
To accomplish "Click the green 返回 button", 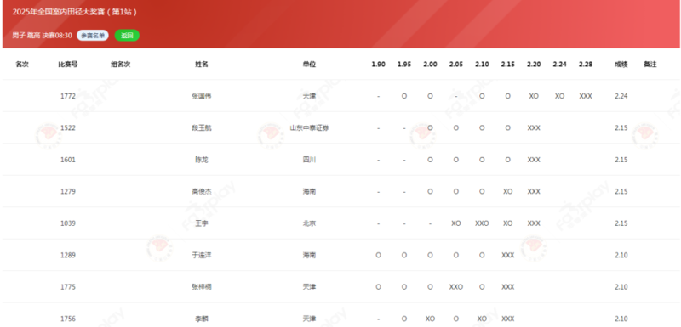I will (x=127, y=36).
